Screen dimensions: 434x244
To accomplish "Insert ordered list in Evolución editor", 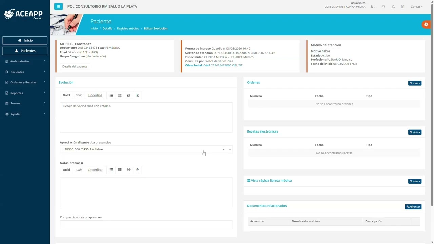I will [120, 95].
